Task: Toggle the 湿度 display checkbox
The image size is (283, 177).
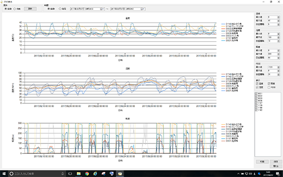Action: click(x=257, y=87)
